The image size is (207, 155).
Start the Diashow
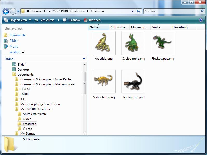pyautogui.click(x=71, y=20)
